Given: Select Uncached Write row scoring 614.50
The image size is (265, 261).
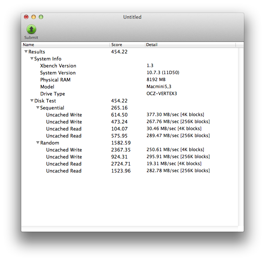Looking at the screenshot, I should click(x=130, y=115).
